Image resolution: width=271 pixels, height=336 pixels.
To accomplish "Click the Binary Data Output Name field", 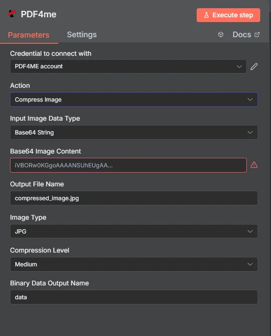I will click(x=134, y=297).
